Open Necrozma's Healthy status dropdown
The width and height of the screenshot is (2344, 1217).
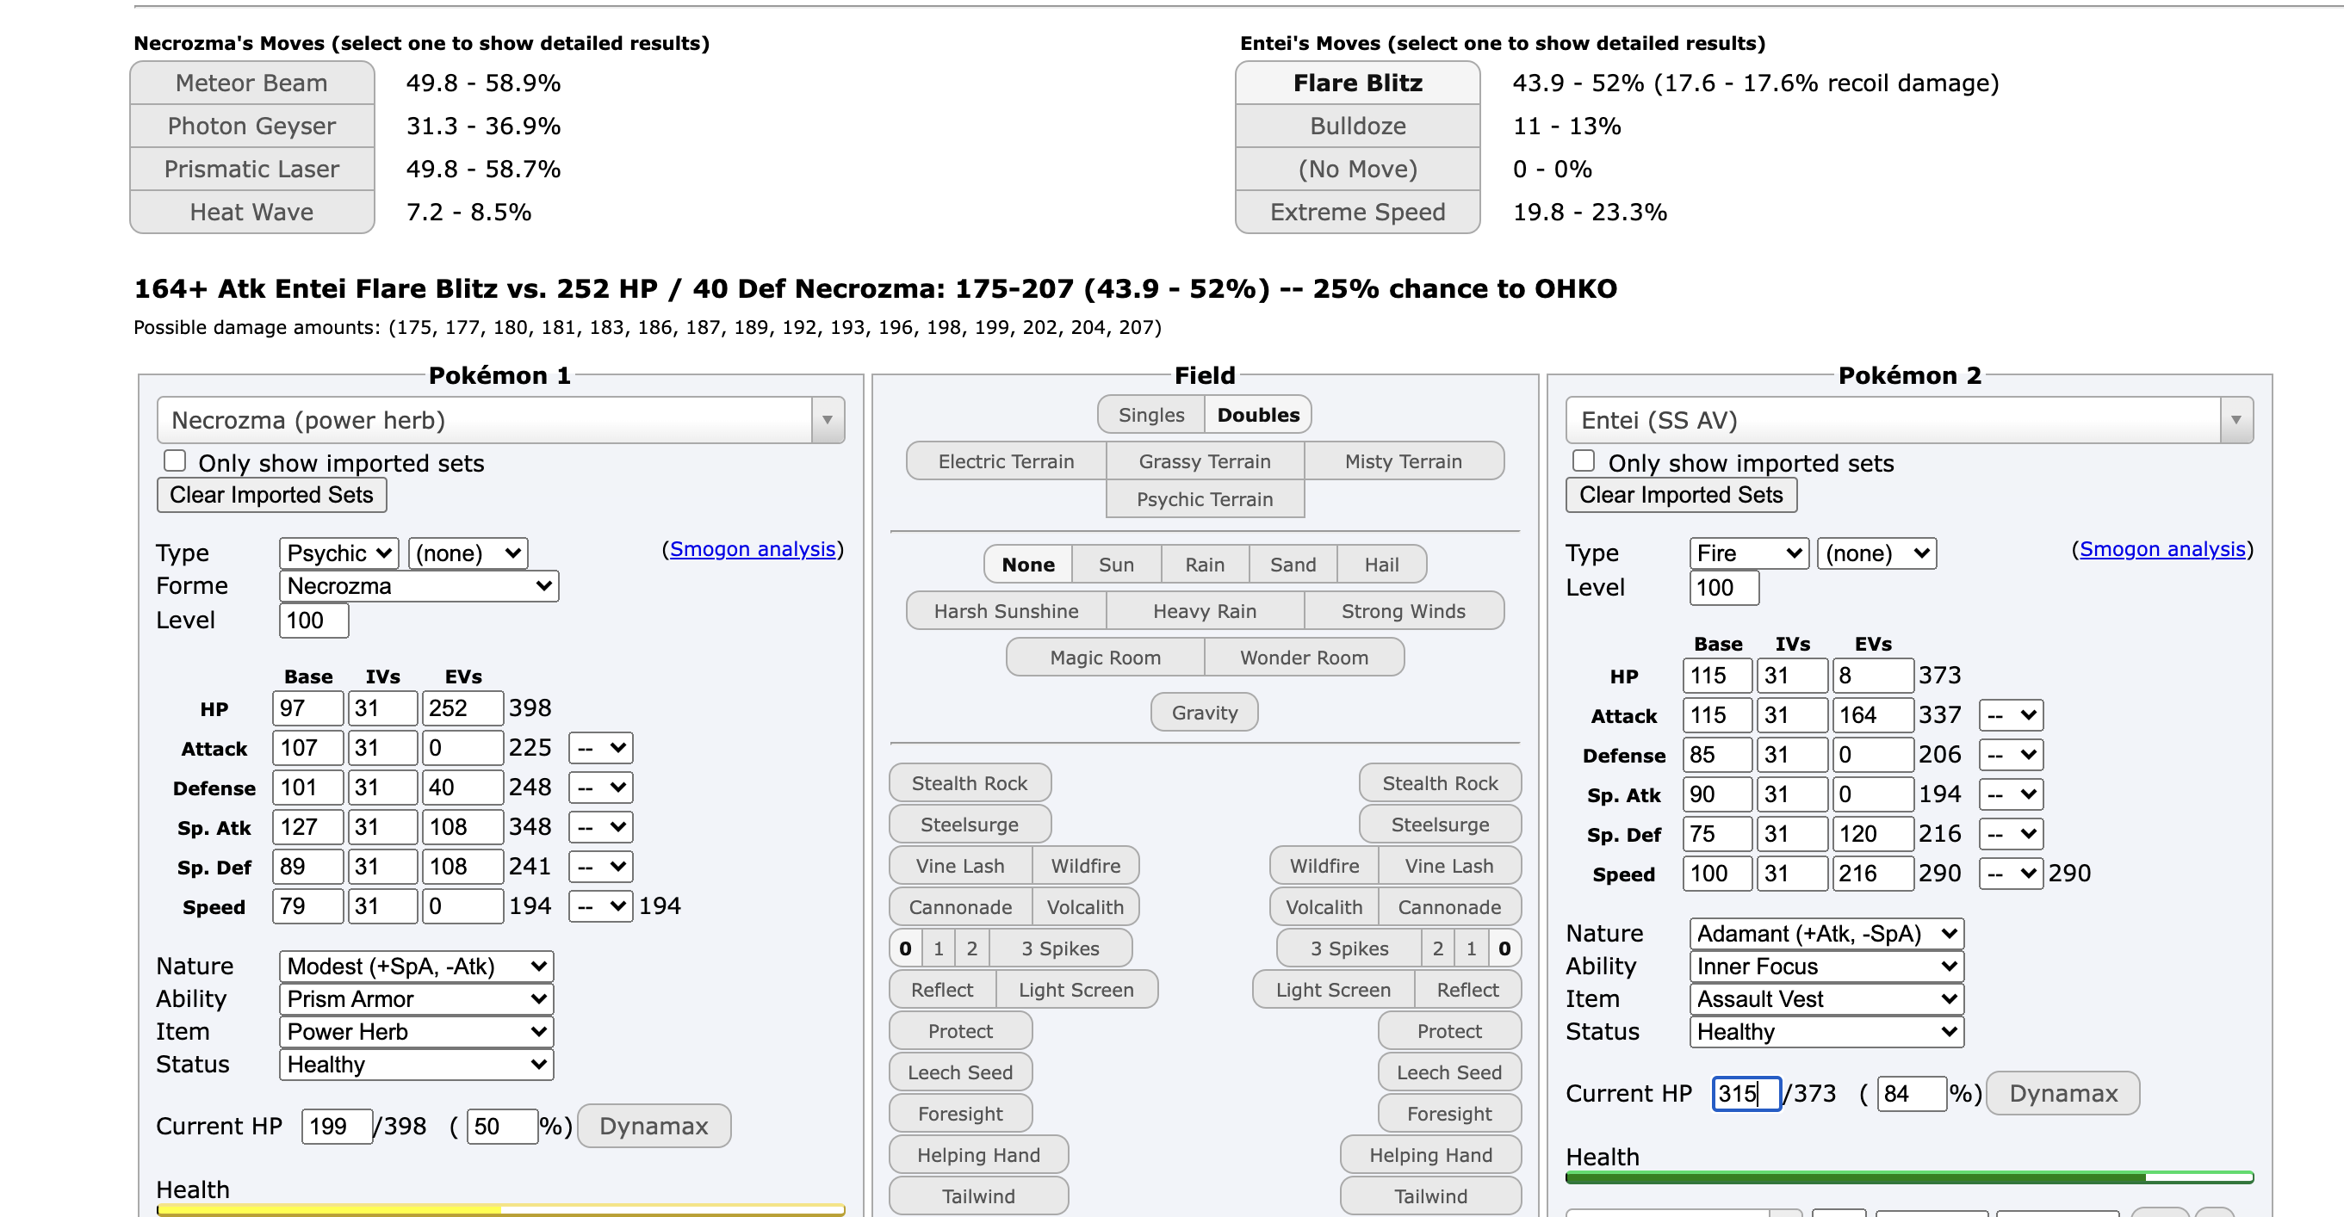417,1064
